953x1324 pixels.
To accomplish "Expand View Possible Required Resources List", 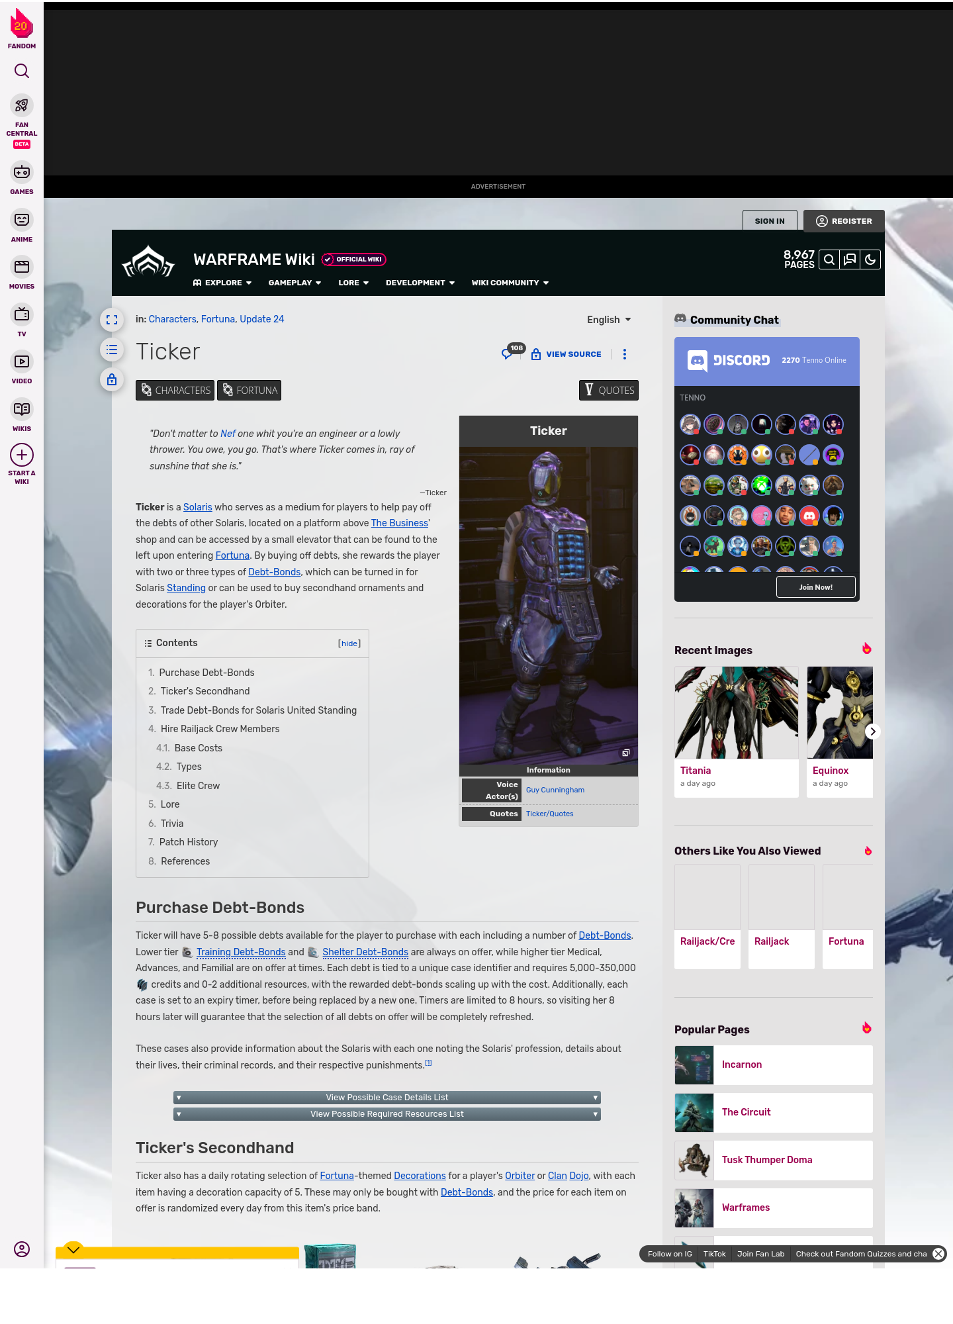I will [x=387, y=1114].
